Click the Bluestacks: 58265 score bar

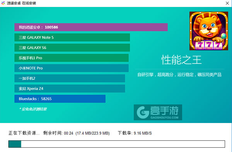60,99
